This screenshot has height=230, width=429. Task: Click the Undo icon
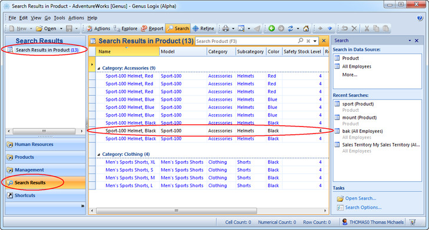(x=345, y=28)
